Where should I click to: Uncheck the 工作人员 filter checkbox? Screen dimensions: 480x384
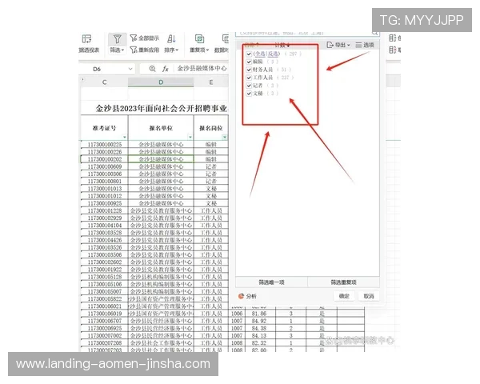[249, 78]
